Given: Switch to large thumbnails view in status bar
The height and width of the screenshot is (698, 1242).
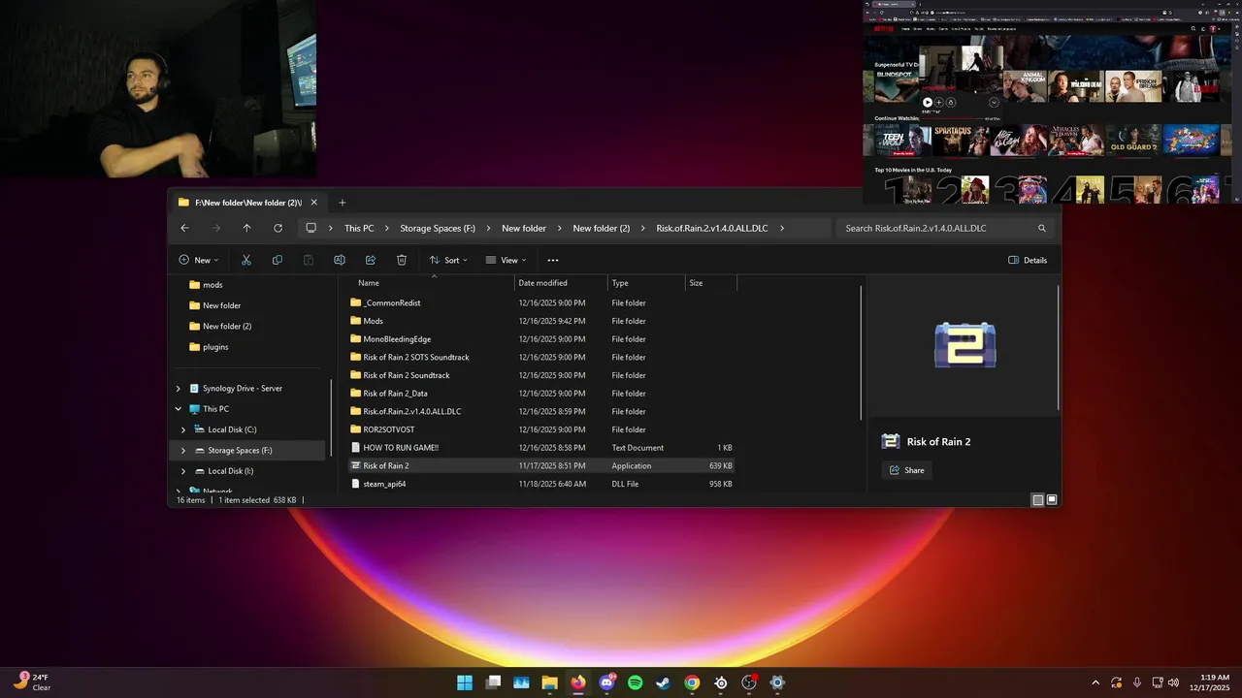Looking at the screenshot, I should (1052, 500).
